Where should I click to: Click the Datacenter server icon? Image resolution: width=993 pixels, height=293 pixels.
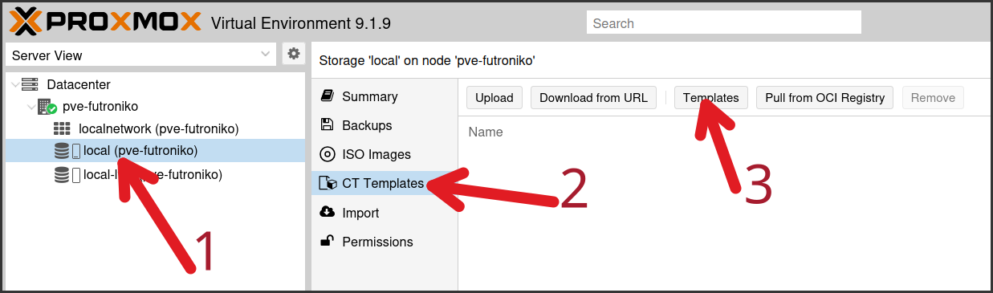point(30,84)
